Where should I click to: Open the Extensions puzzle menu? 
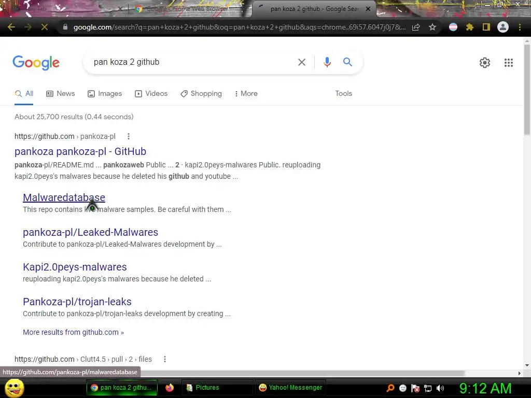470,27
